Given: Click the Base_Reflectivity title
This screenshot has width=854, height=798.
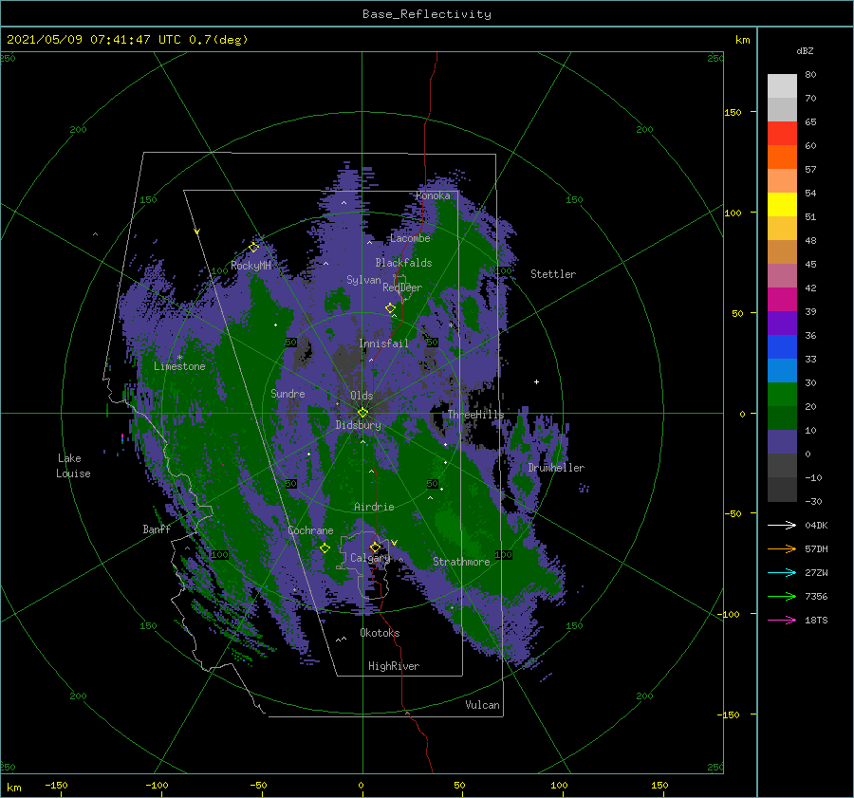Looking at the screenshot, I should click(427, 14).
